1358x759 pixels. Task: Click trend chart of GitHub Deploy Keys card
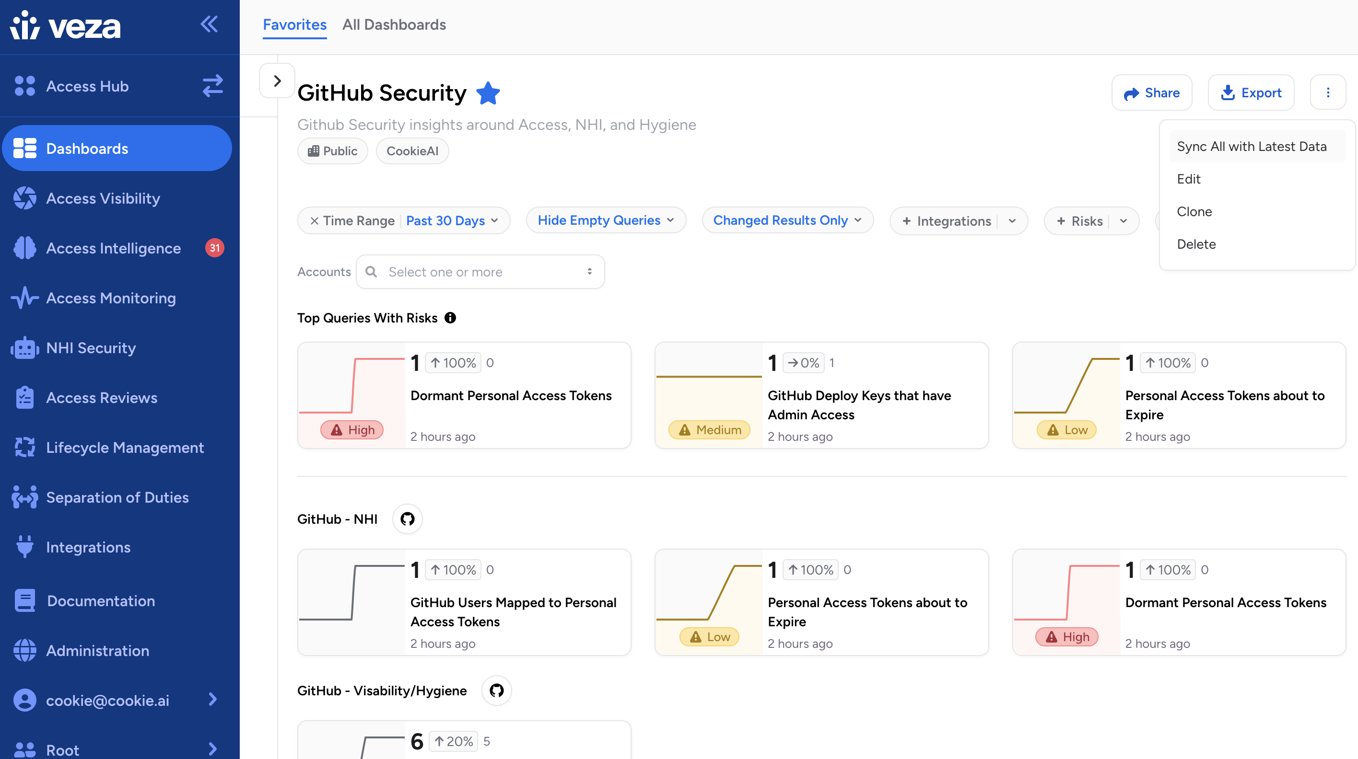tap(709, 395)
